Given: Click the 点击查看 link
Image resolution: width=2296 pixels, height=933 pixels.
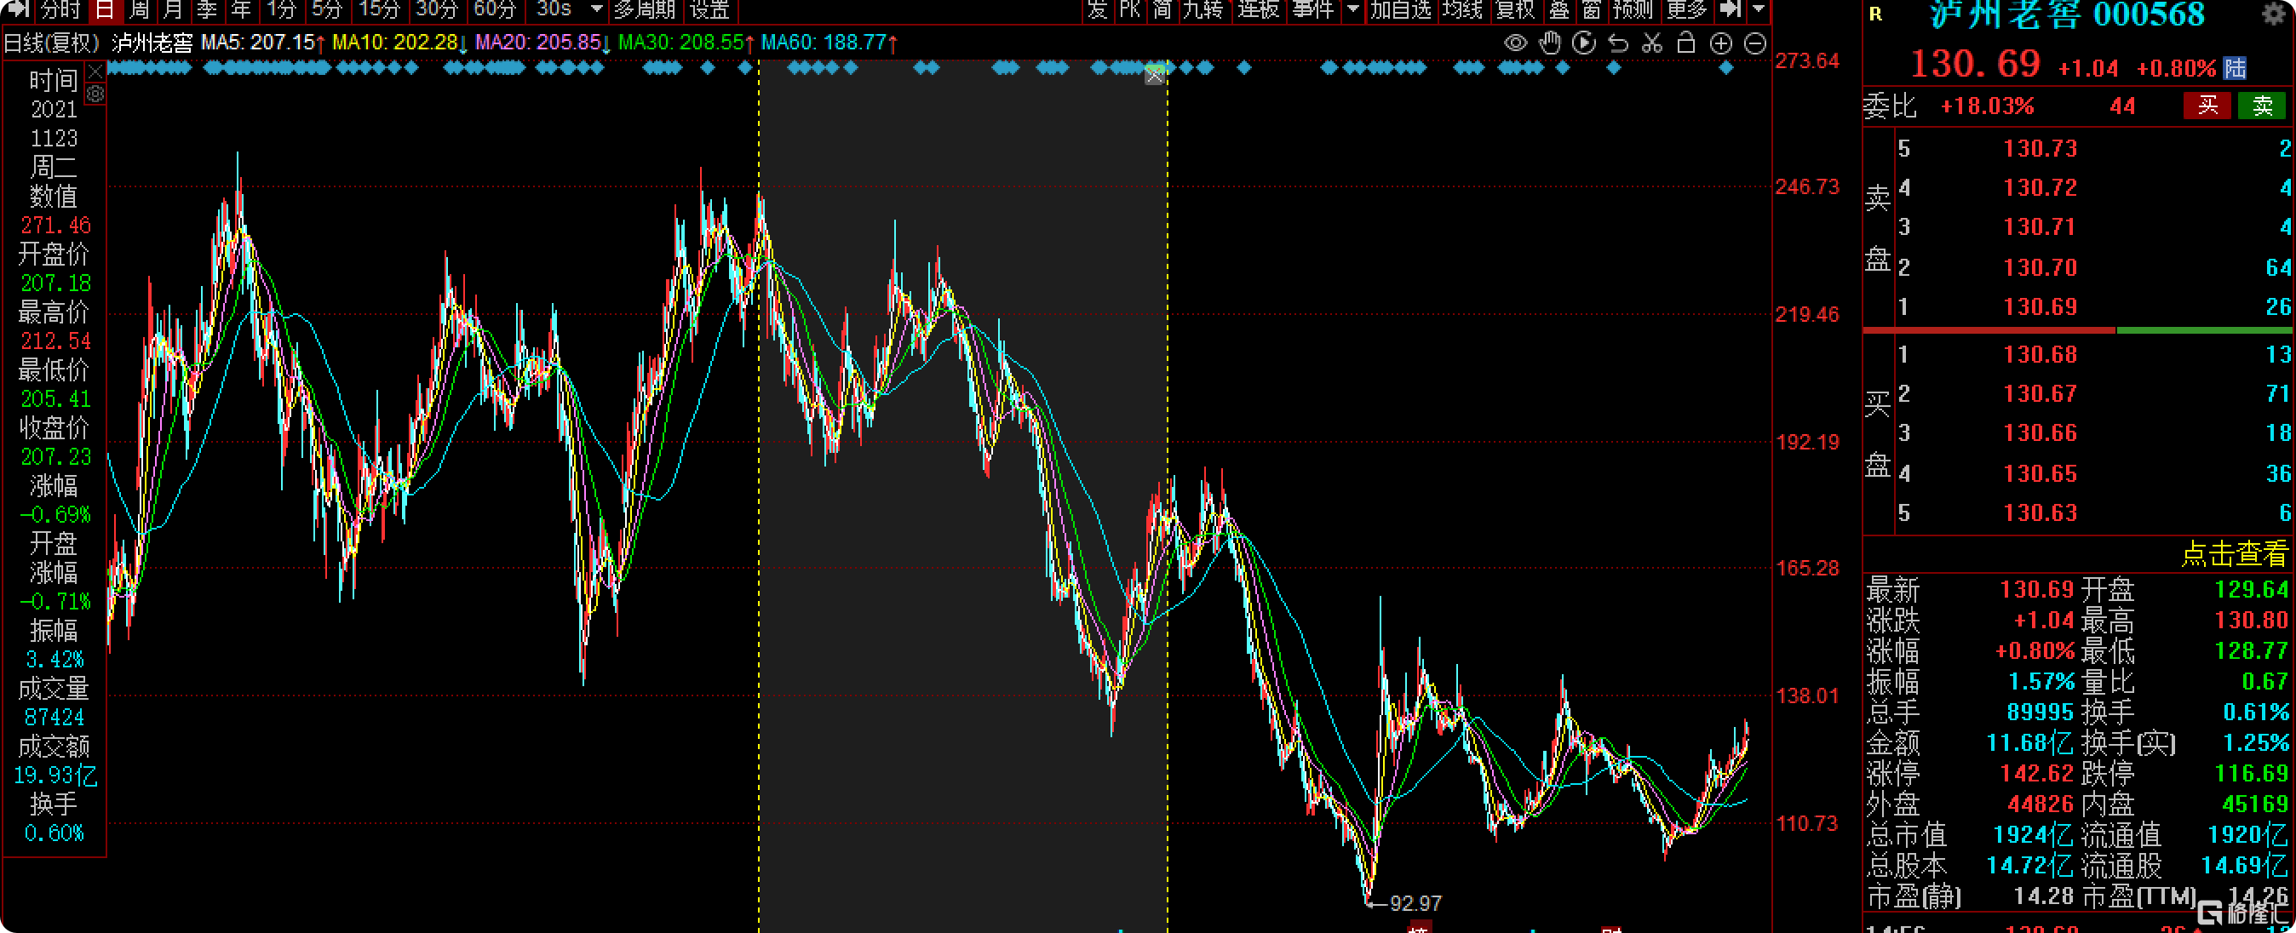Looking at the screenshot, I should coord(2234,554).
